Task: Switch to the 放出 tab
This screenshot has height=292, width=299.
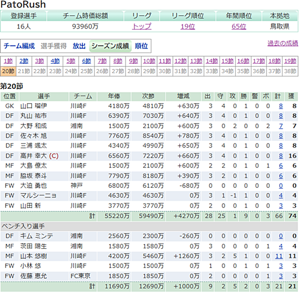Action: point(79,46)
